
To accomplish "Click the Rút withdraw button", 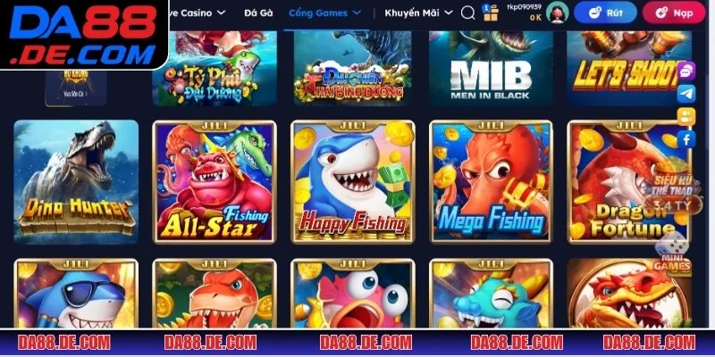I will click(x=605, y=12).
